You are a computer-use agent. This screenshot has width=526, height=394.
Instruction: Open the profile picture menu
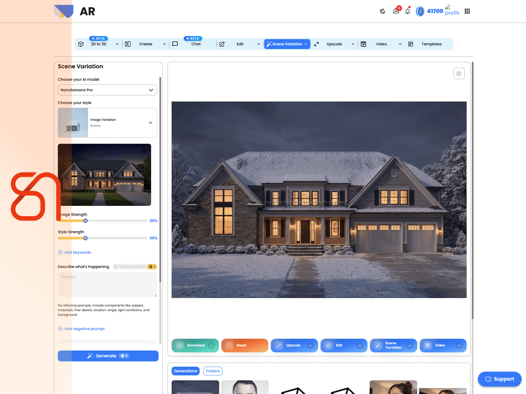[x=452, y=11]
